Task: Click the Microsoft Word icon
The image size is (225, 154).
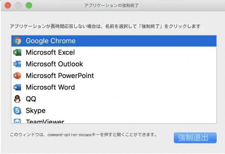Action: [x=17, y=87]
